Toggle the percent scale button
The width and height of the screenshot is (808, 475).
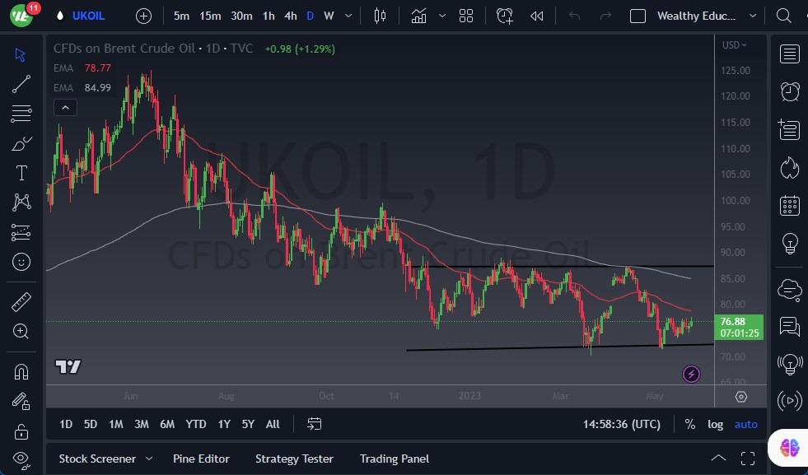tap(689, 424)
